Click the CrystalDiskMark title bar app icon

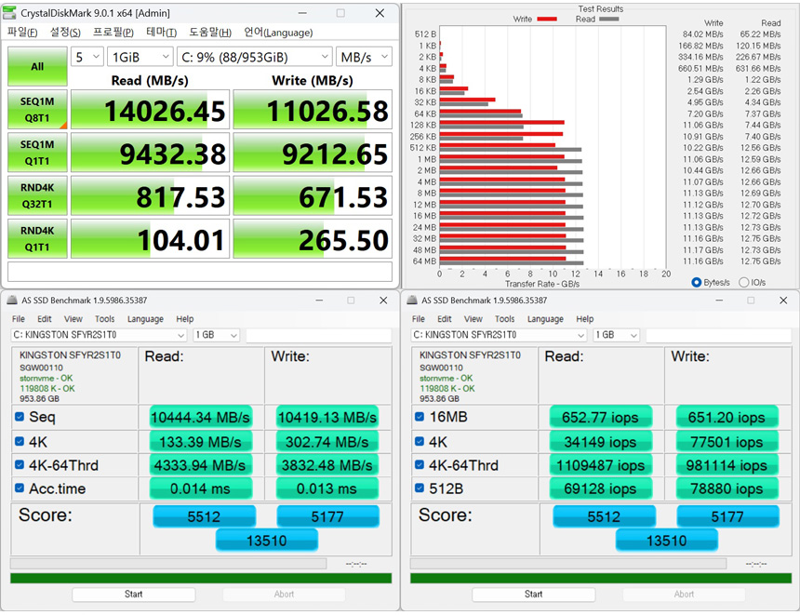point(11,14)
